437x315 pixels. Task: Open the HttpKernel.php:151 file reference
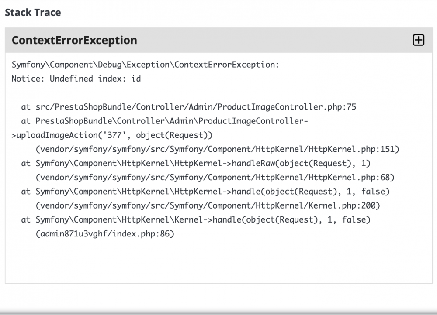(x=217, y=149)
